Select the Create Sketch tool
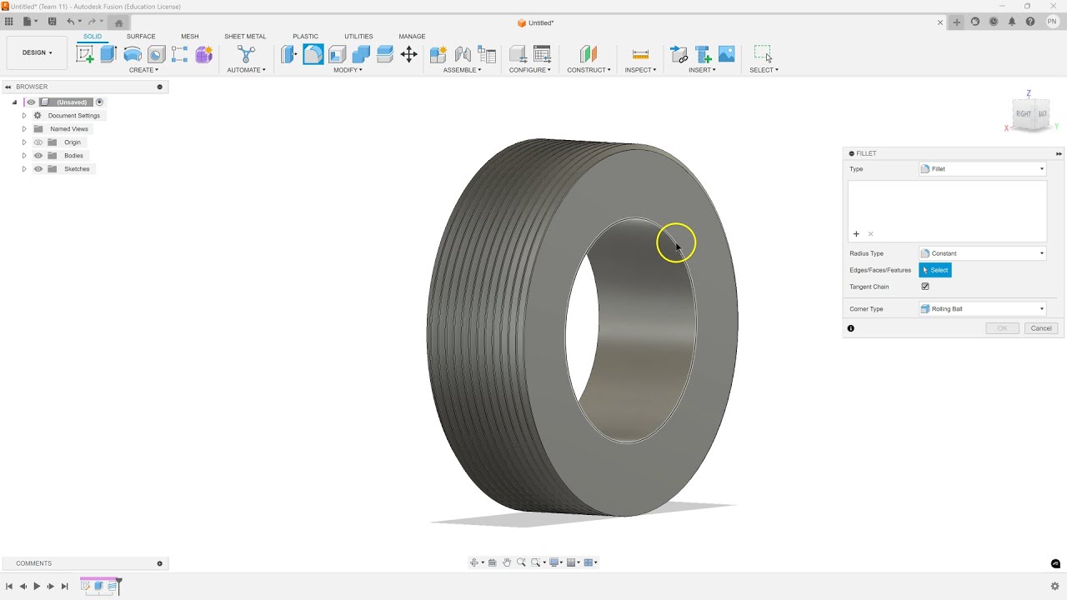 tap(85, 54)
